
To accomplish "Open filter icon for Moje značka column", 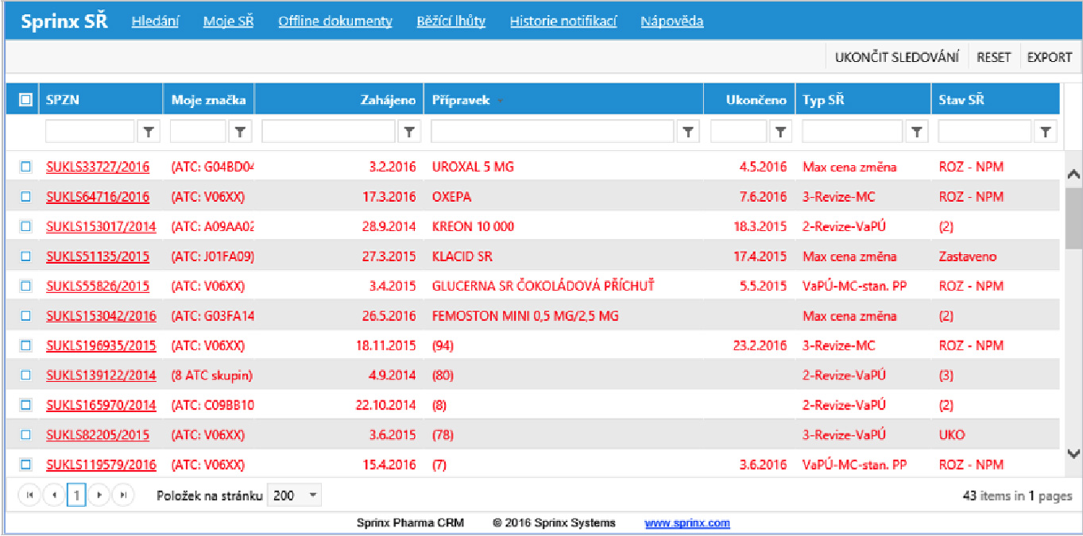I will coord(241,133).
